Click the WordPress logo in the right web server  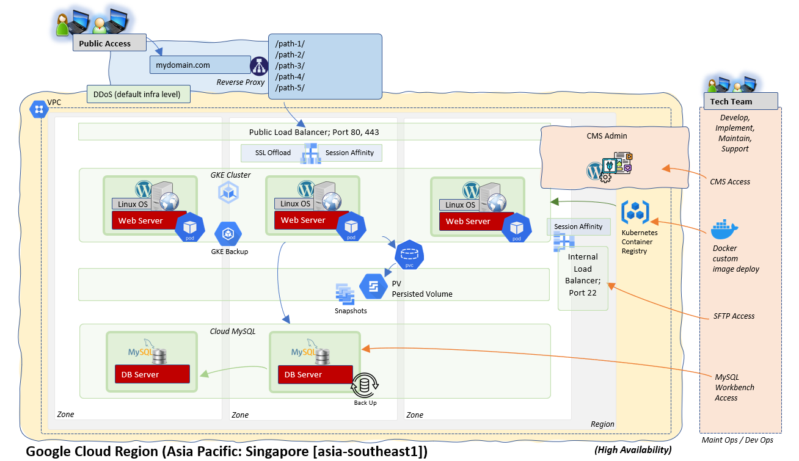[x=472, y=190]
